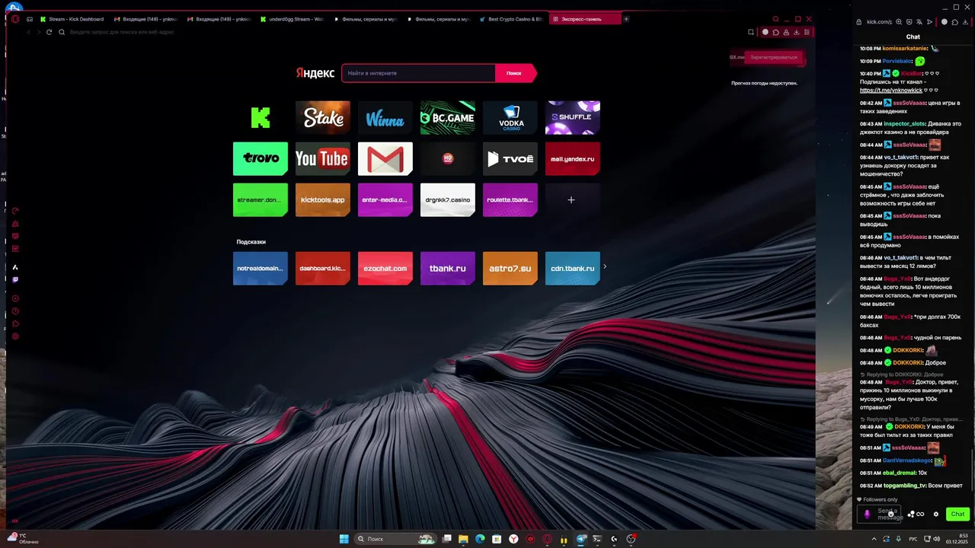975x548 pixels.
Task: Show next suggestions with the arrow
Action: point(605,266)
